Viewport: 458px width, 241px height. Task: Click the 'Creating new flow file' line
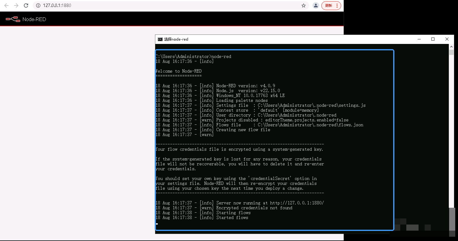click(x=213, y=130)
